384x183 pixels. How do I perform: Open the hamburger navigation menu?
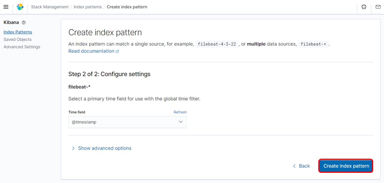click(6, 7)
